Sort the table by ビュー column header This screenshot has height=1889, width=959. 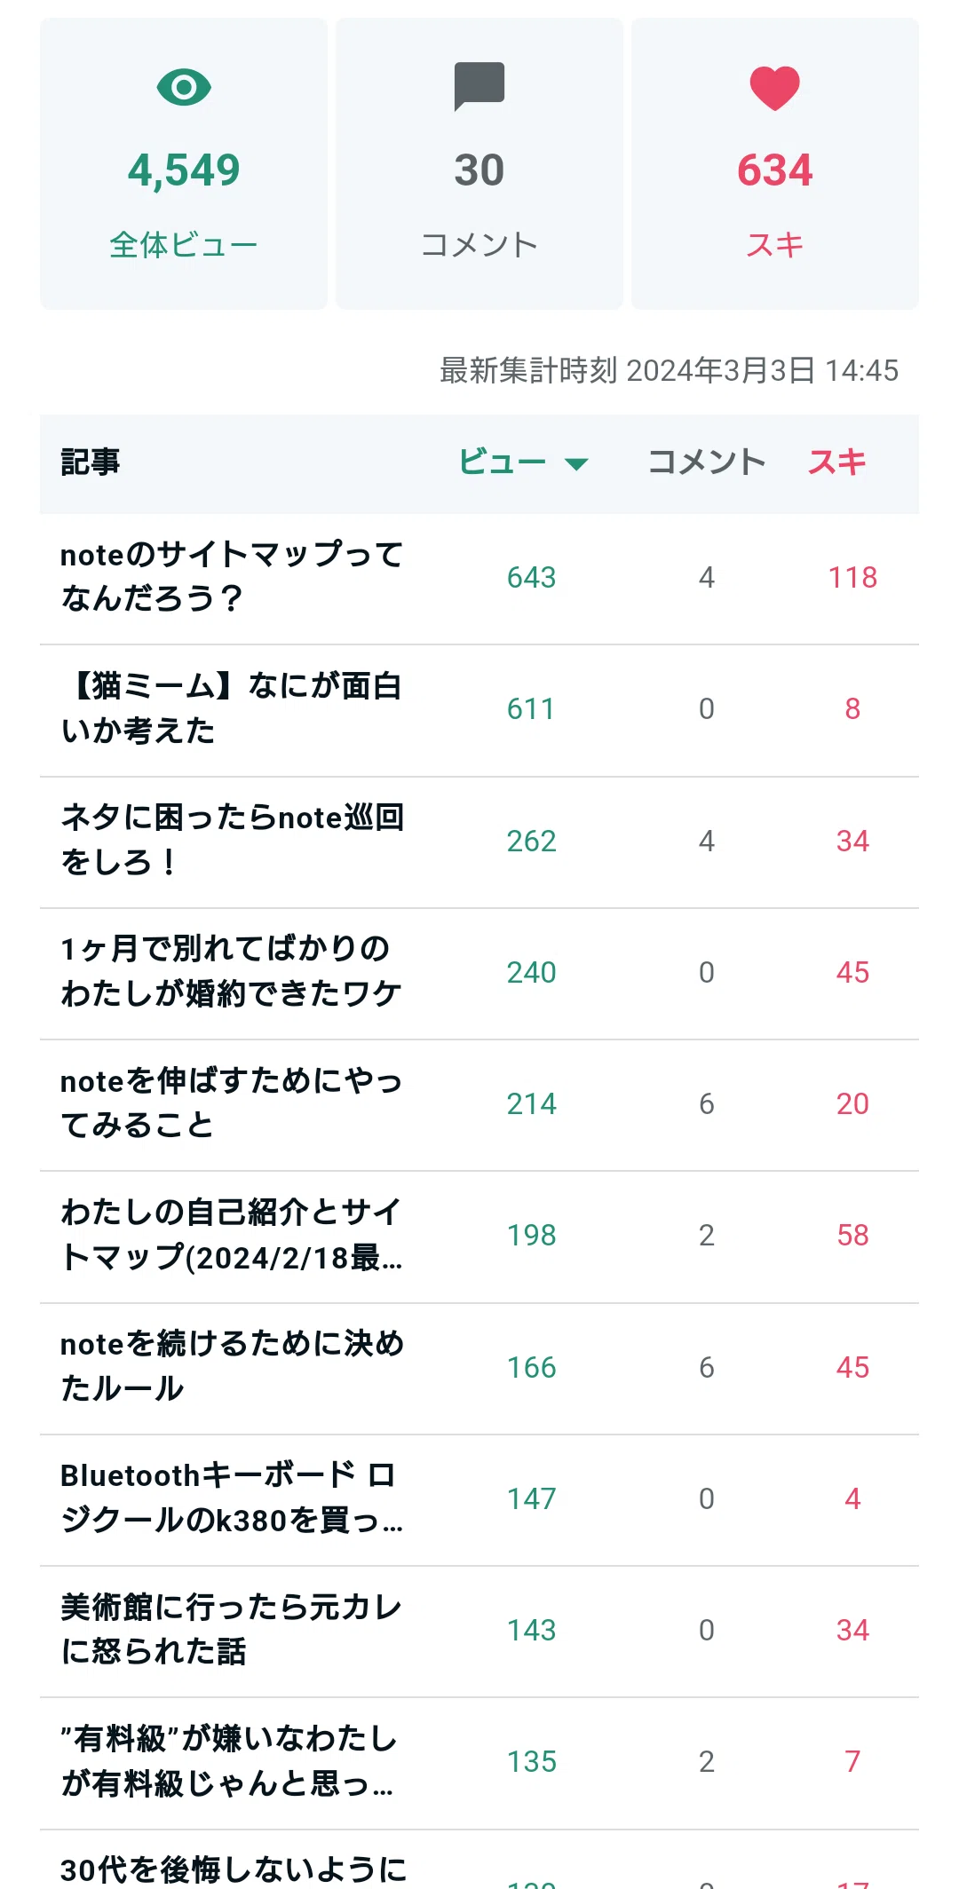tap(503, 462)
